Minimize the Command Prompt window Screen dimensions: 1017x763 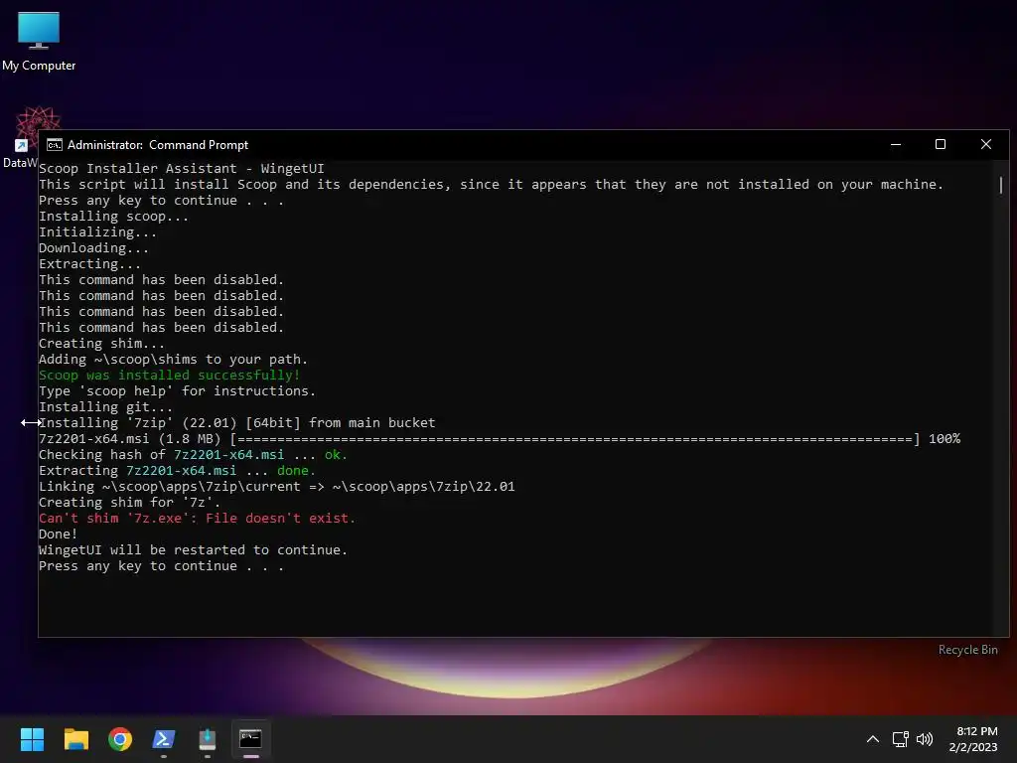pos(896,145)
